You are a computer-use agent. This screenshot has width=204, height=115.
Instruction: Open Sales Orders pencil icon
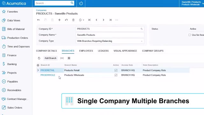(4, 108)
